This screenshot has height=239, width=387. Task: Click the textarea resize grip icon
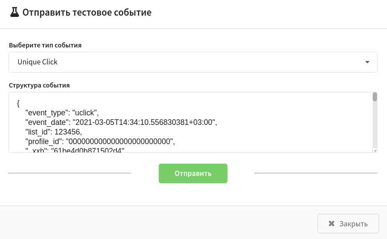(375, 150)
